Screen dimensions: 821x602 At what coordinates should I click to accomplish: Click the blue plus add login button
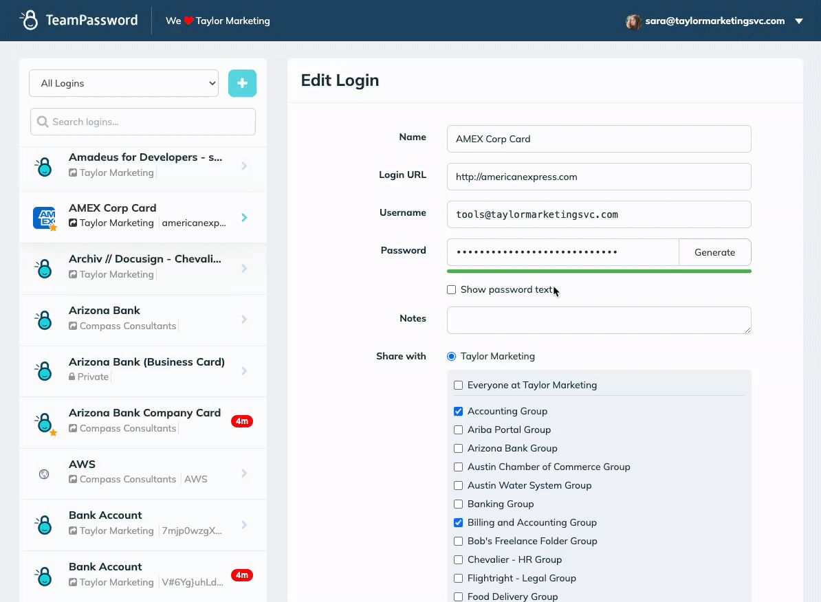(x=242, y=83)
